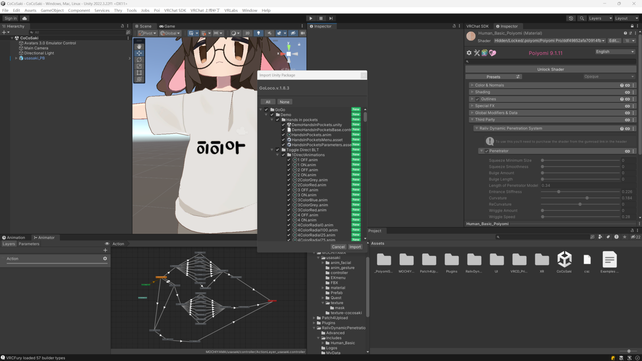Screen dimensions: 642x361
Task: Open the English language dropdown
Action: [615, 52]
